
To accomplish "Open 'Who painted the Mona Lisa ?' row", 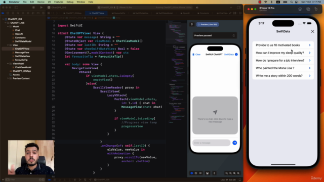I will 283,68.
